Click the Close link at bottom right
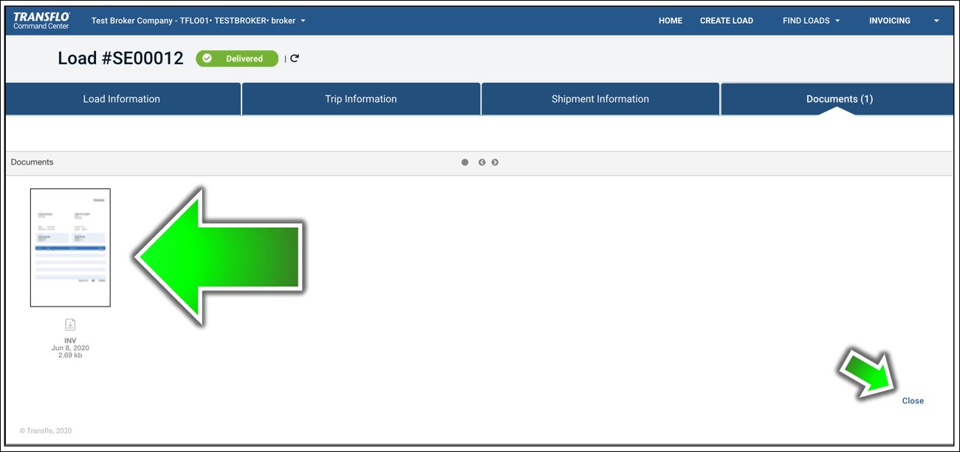Screen dimensions: 960x452 pos(913,400)
